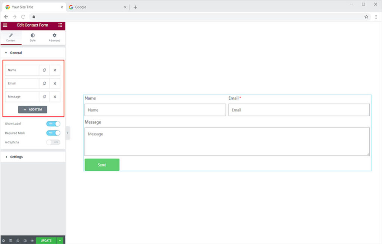
Task: Collapse the General section
Action: click(x=16, y=53)
